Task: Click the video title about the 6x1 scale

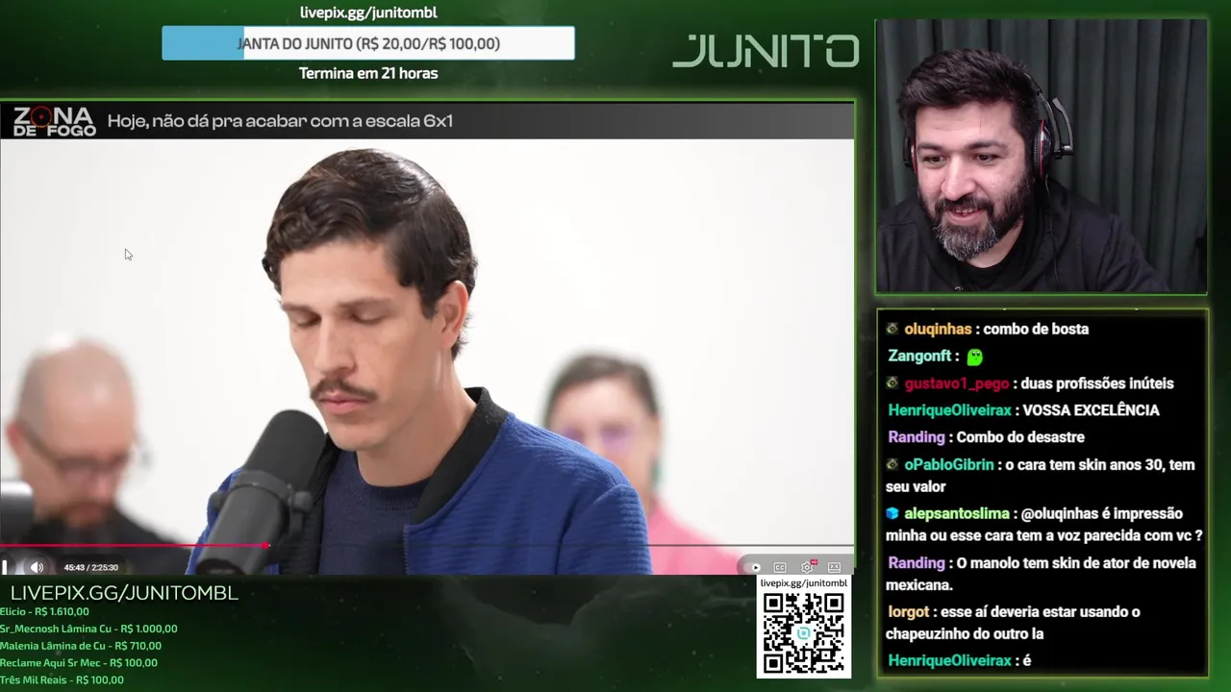Action: tap(280, 121)
